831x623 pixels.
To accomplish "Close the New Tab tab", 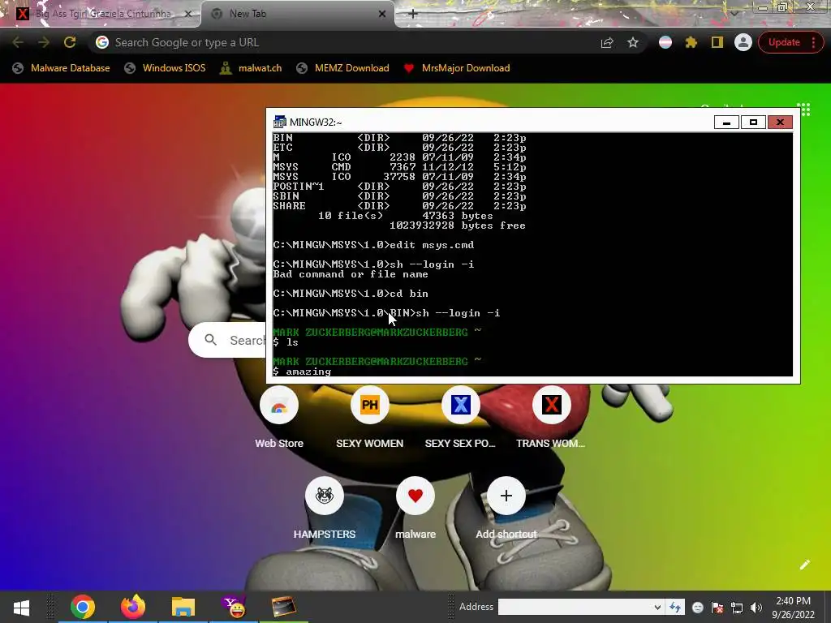I will point(381,14).
